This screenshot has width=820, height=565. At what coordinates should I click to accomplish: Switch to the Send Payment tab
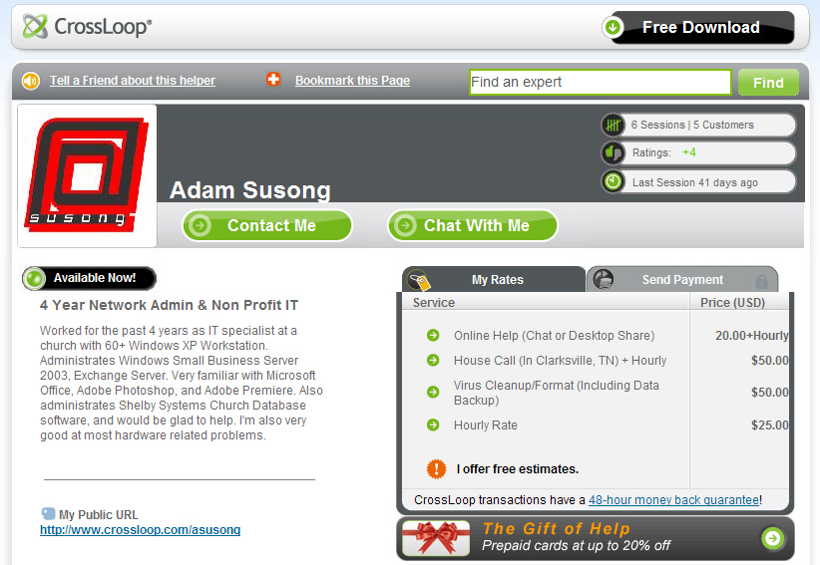pyautogui.click(x=682, y=280)
